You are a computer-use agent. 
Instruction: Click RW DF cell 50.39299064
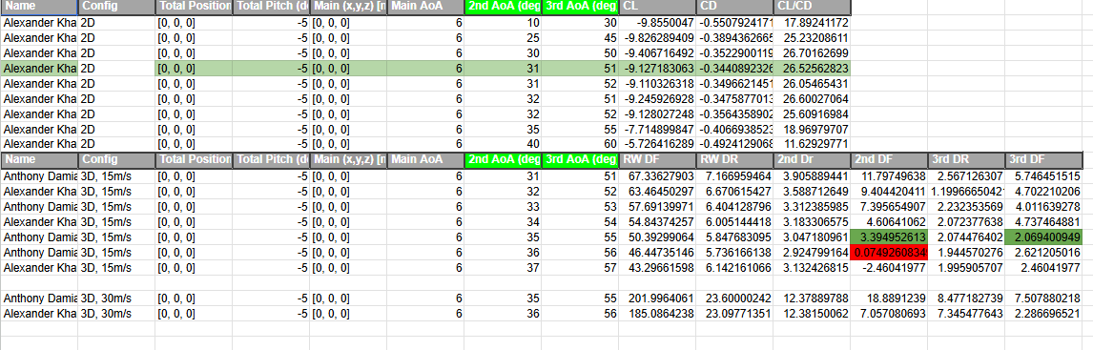657,237
